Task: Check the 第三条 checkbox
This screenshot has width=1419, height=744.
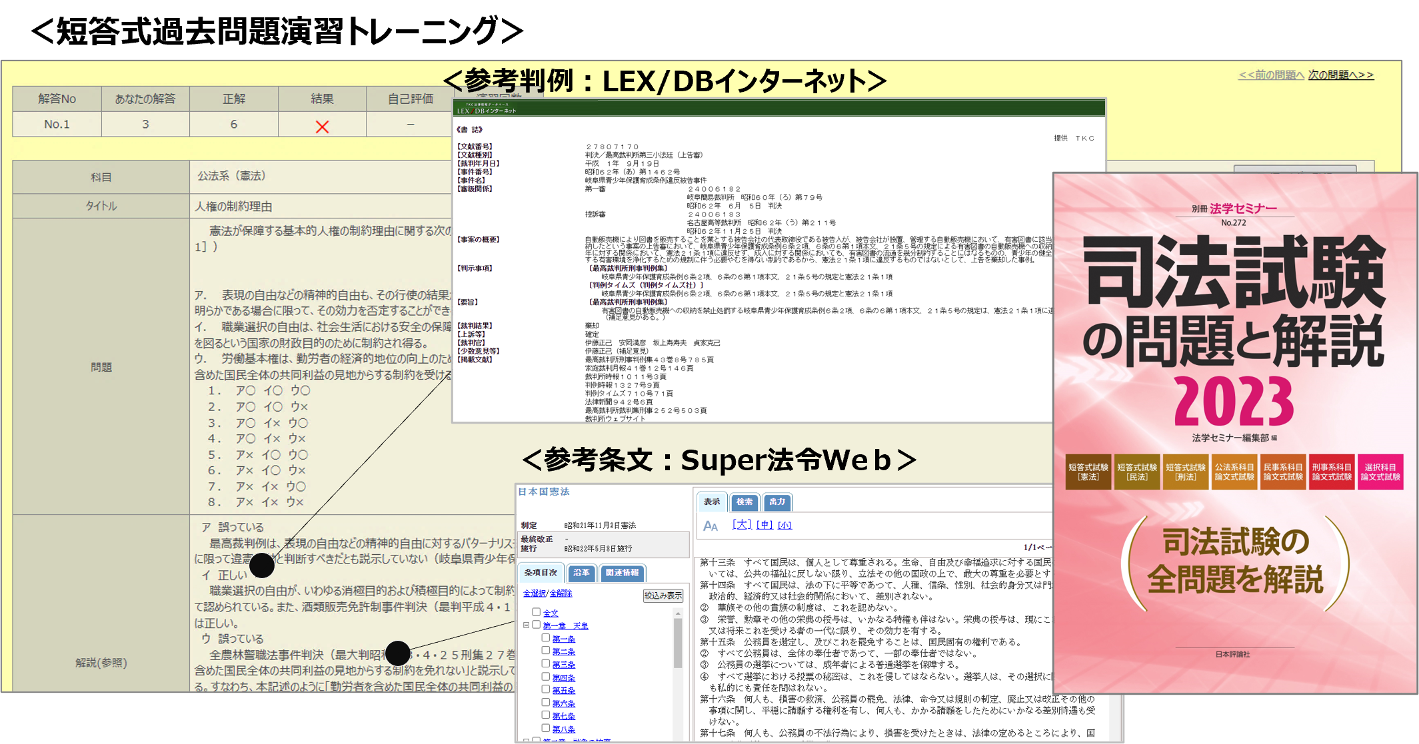Action: tap(546, 664)
